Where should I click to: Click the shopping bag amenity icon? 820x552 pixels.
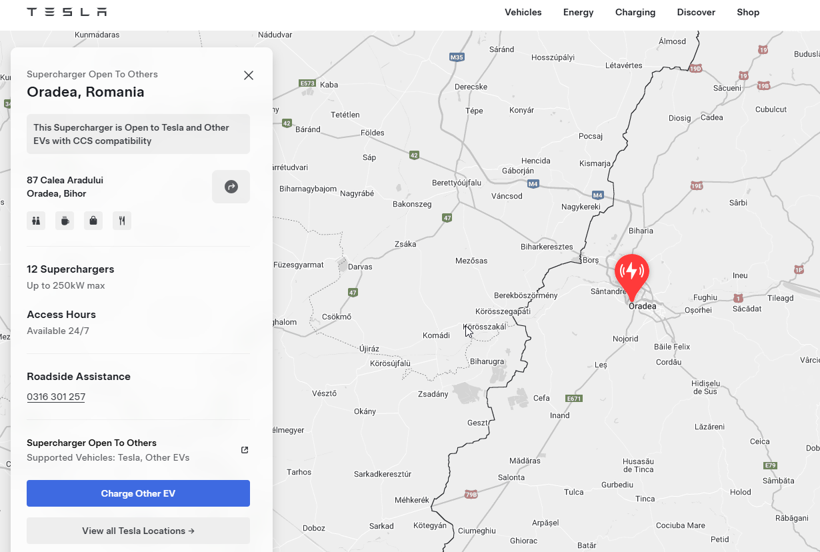point(93,221)
